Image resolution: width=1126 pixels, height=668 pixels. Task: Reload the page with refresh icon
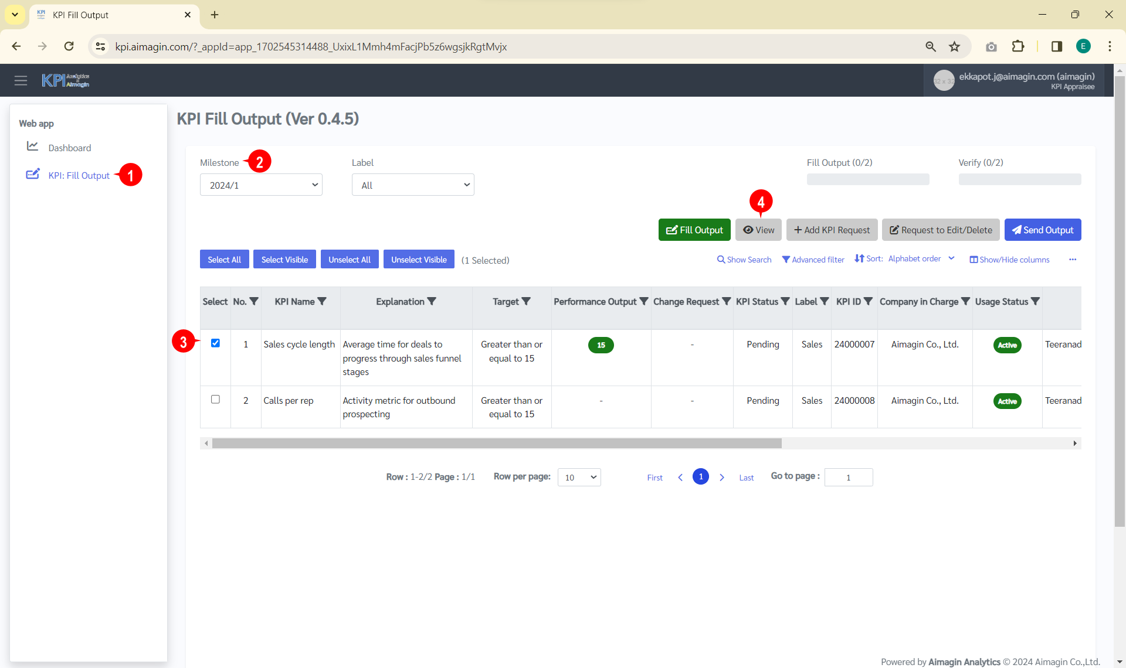69,47
